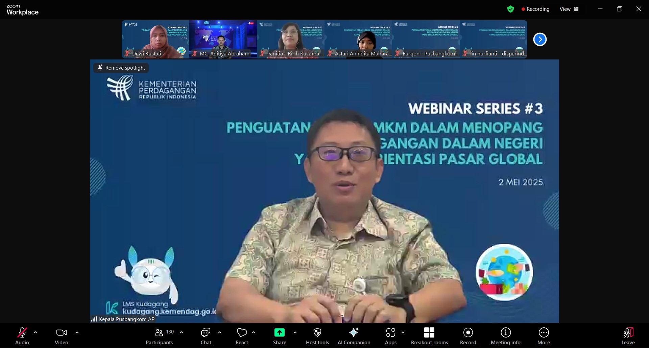Toggle the camera with Video button
This screenshot has width=649, height=348.
(61, 336)
